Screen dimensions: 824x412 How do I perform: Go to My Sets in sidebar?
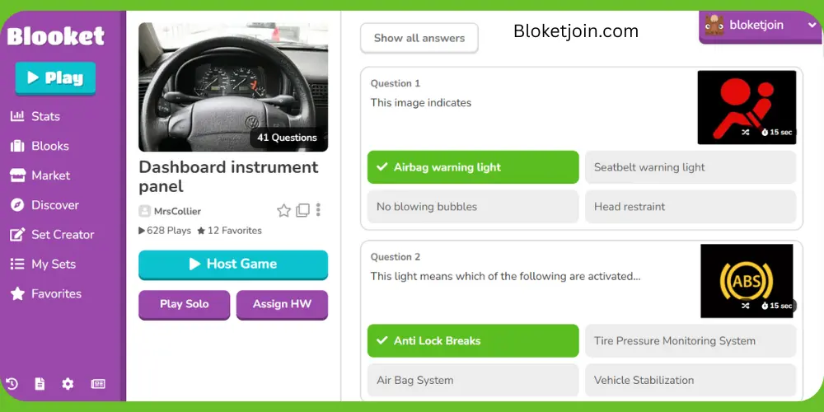53,265
